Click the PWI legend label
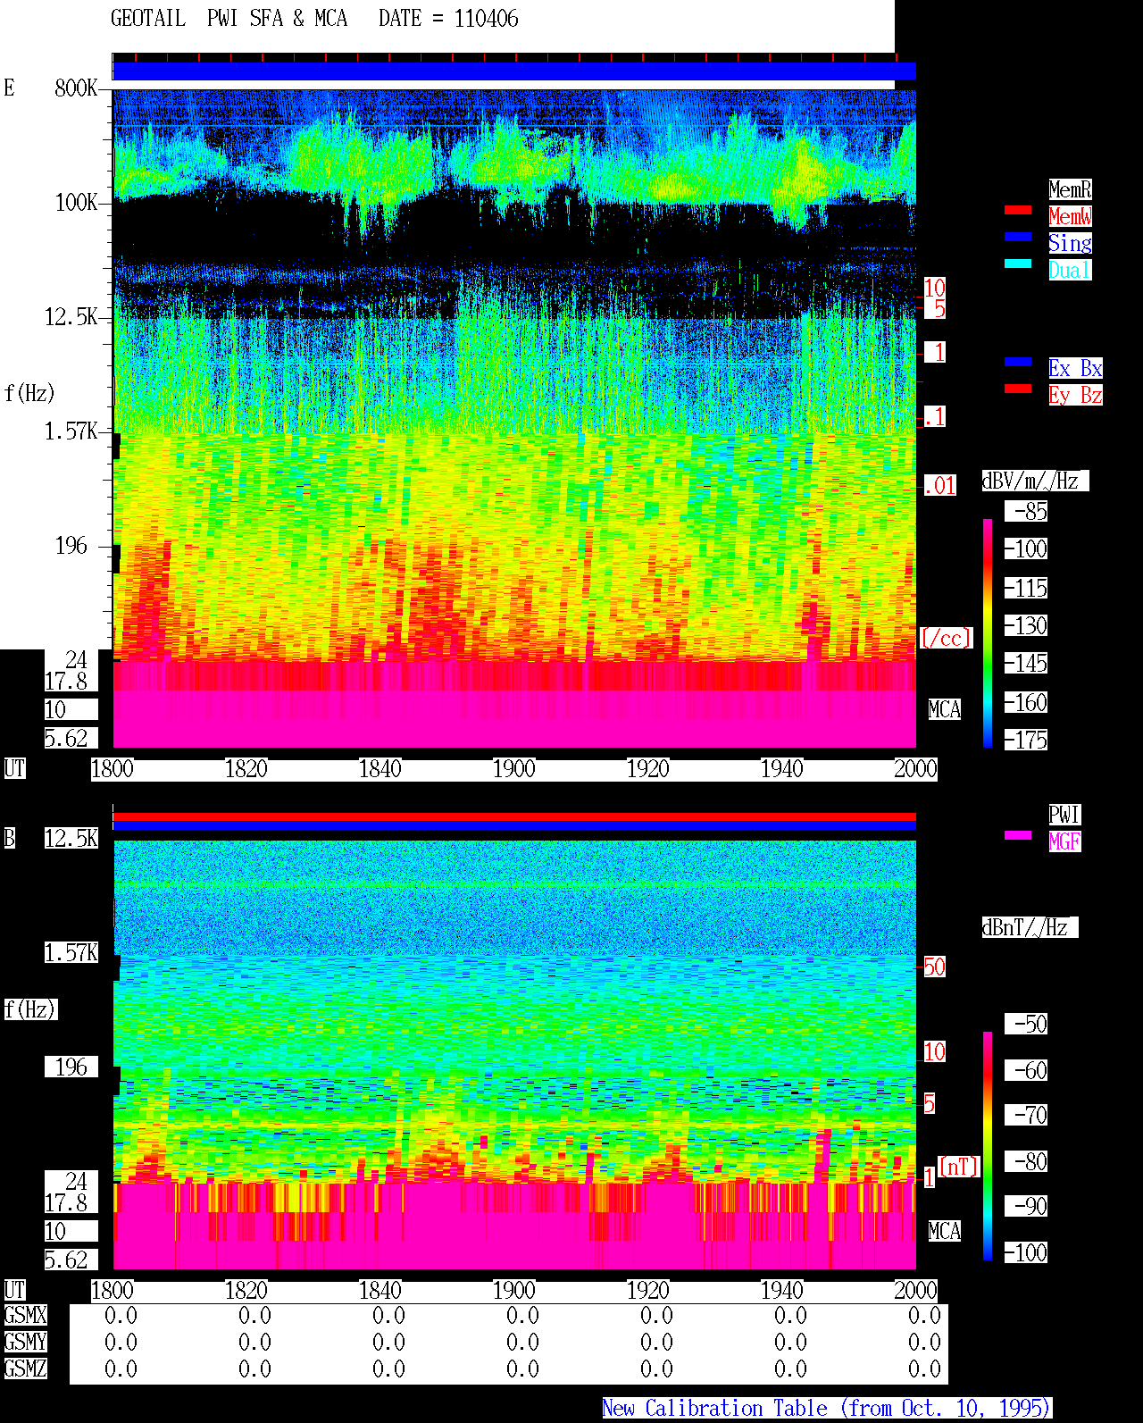Screen dimensions: 1143x1423 pyautogui.click(x=1064, y=815)
